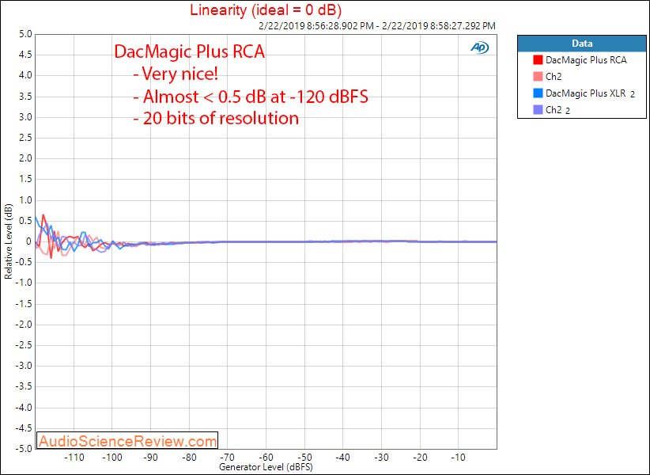Image resolution: width=650 pixels, height=475 pixels.
Task: Click the '-4.0' y-axis tick label
Action: coord(24,408)
